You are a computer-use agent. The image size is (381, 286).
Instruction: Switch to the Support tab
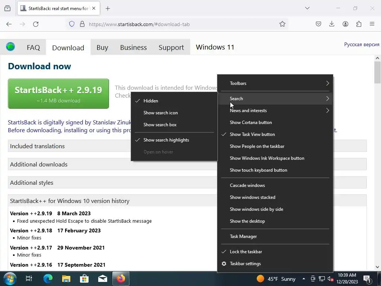click(x=171, y=47)
